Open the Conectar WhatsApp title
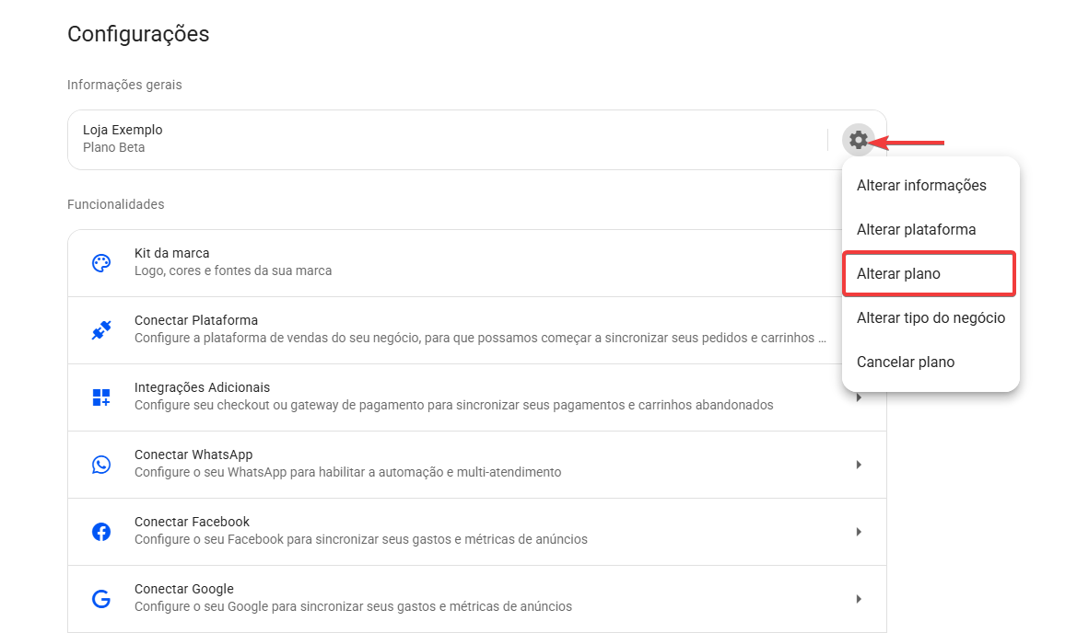This screenshot has width=1077, height=633. (x=193, y=455)
